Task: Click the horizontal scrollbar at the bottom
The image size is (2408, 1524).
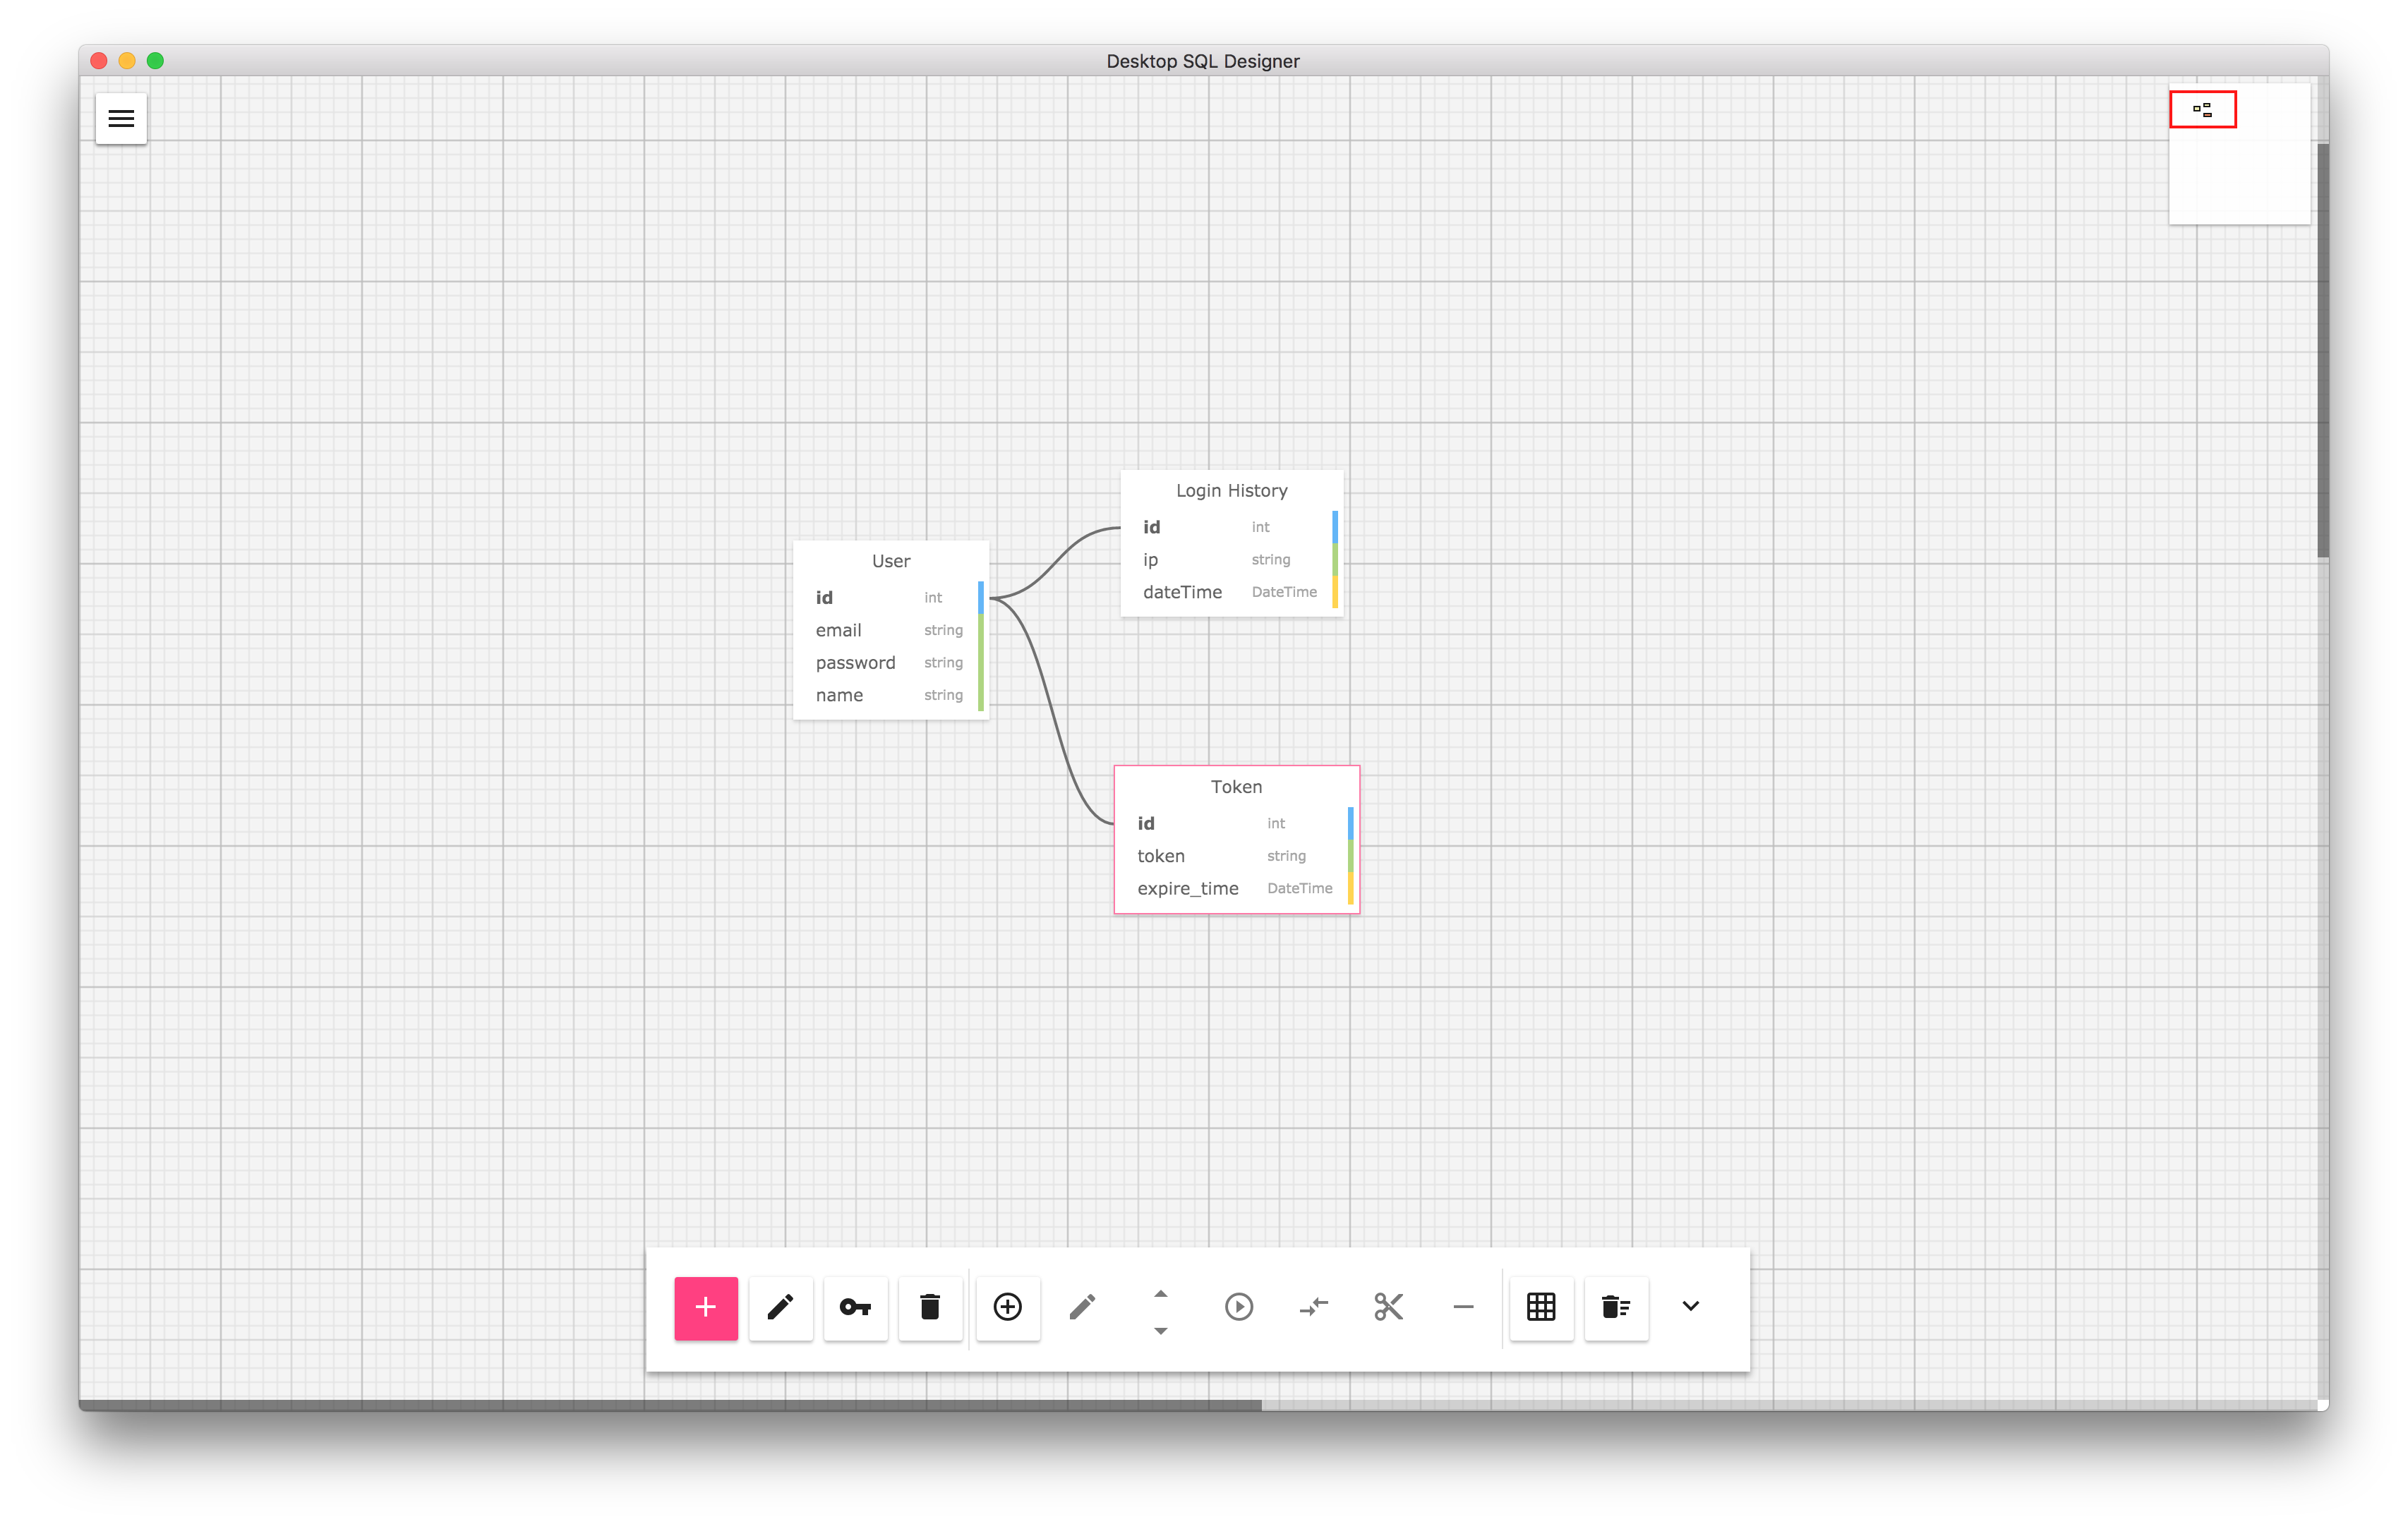Action: [x=670, y=1405]
